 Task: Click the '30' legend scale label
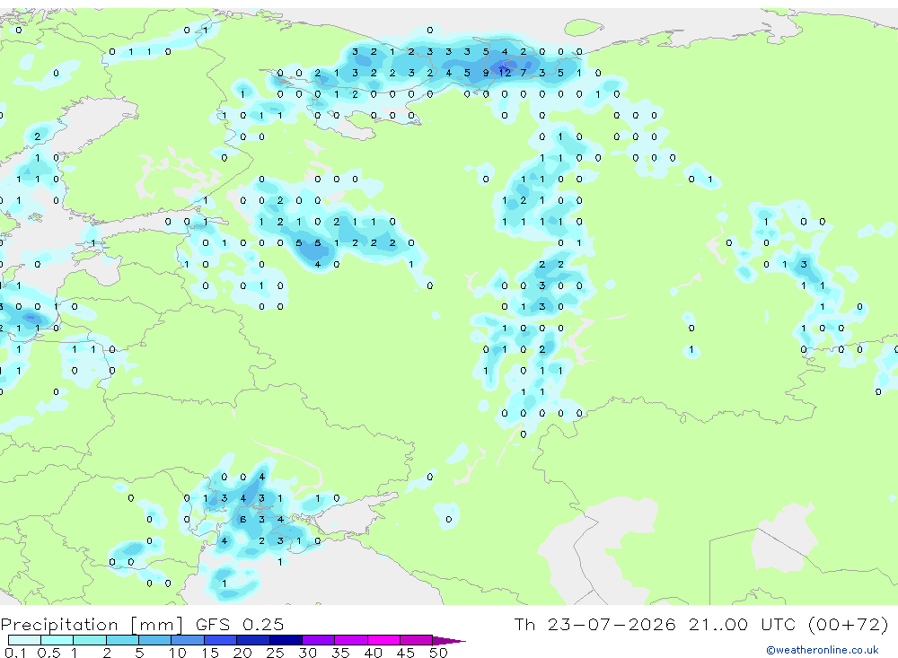point(307,653)
